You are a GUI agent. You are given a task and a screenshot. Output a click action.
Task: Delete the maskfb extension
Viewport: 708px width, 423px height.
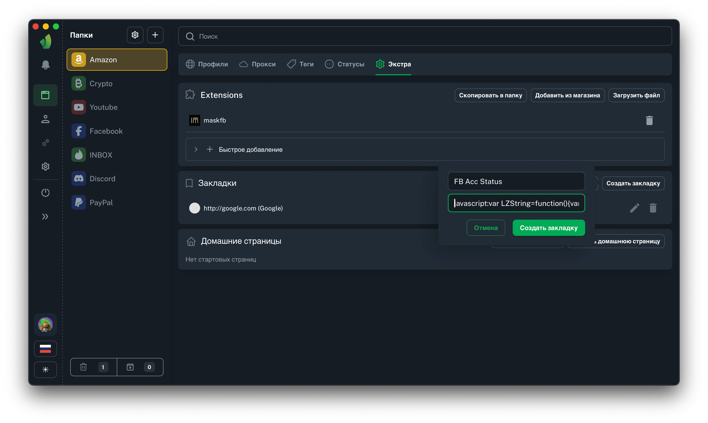649,120
